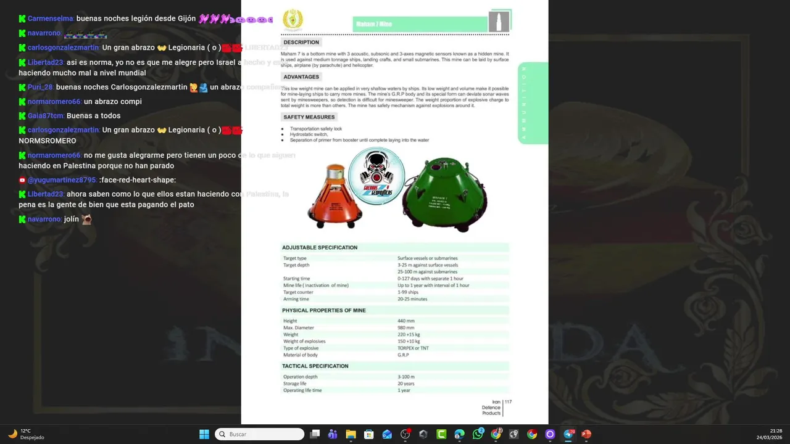Open Chrome with profile picture badge
The image size is (790, 444).
tap(496, 434)
